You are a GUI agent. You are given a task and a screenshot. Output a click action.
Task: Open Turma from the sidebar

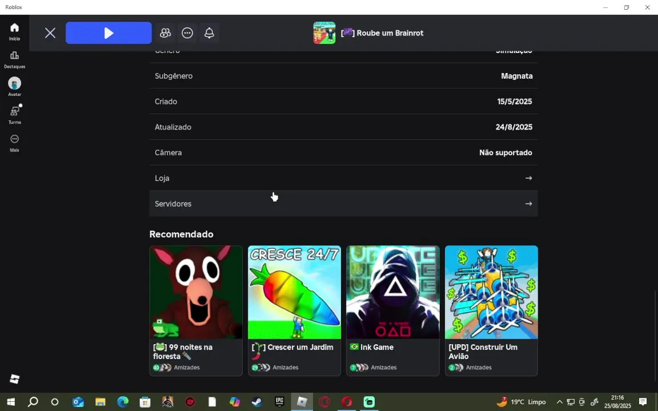coord(14,115)
